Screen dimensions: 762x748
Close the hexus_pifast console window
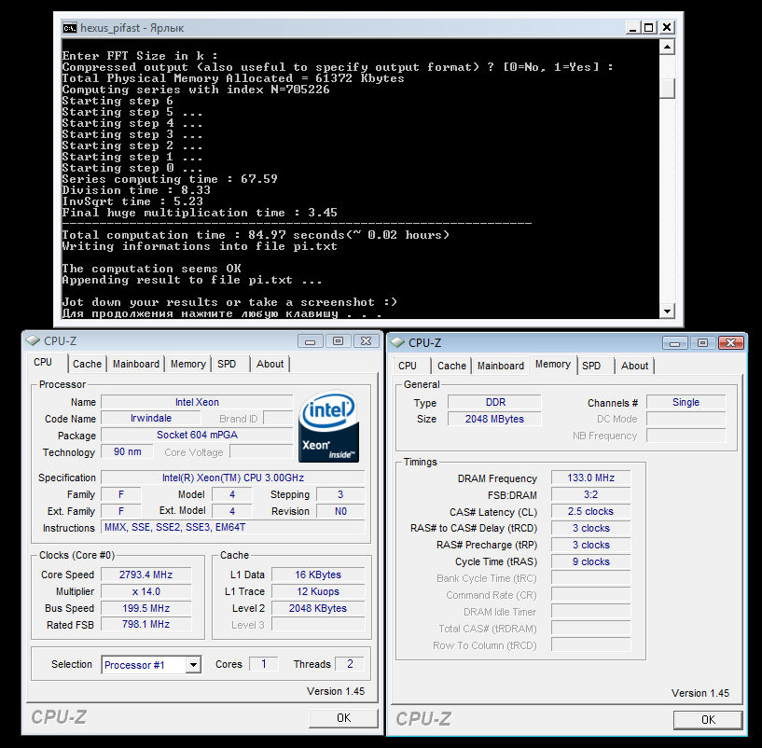667,28
